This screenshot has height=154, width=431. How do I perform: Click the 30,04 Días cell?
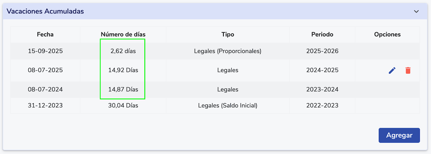pyautogui.click(x=123, y=106)
